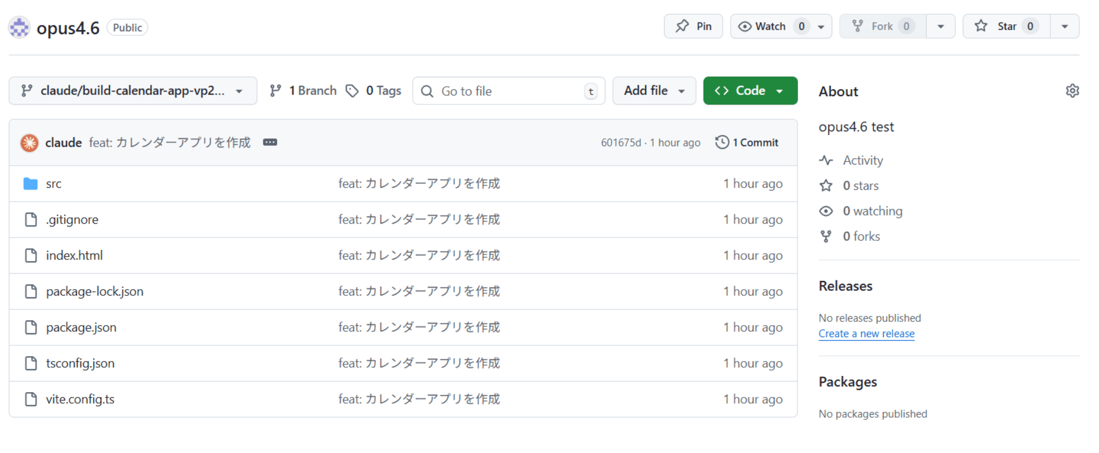The width and height of the screenshot is (1099, 453).
Task: Star the repository
Action: [1006, 27]
